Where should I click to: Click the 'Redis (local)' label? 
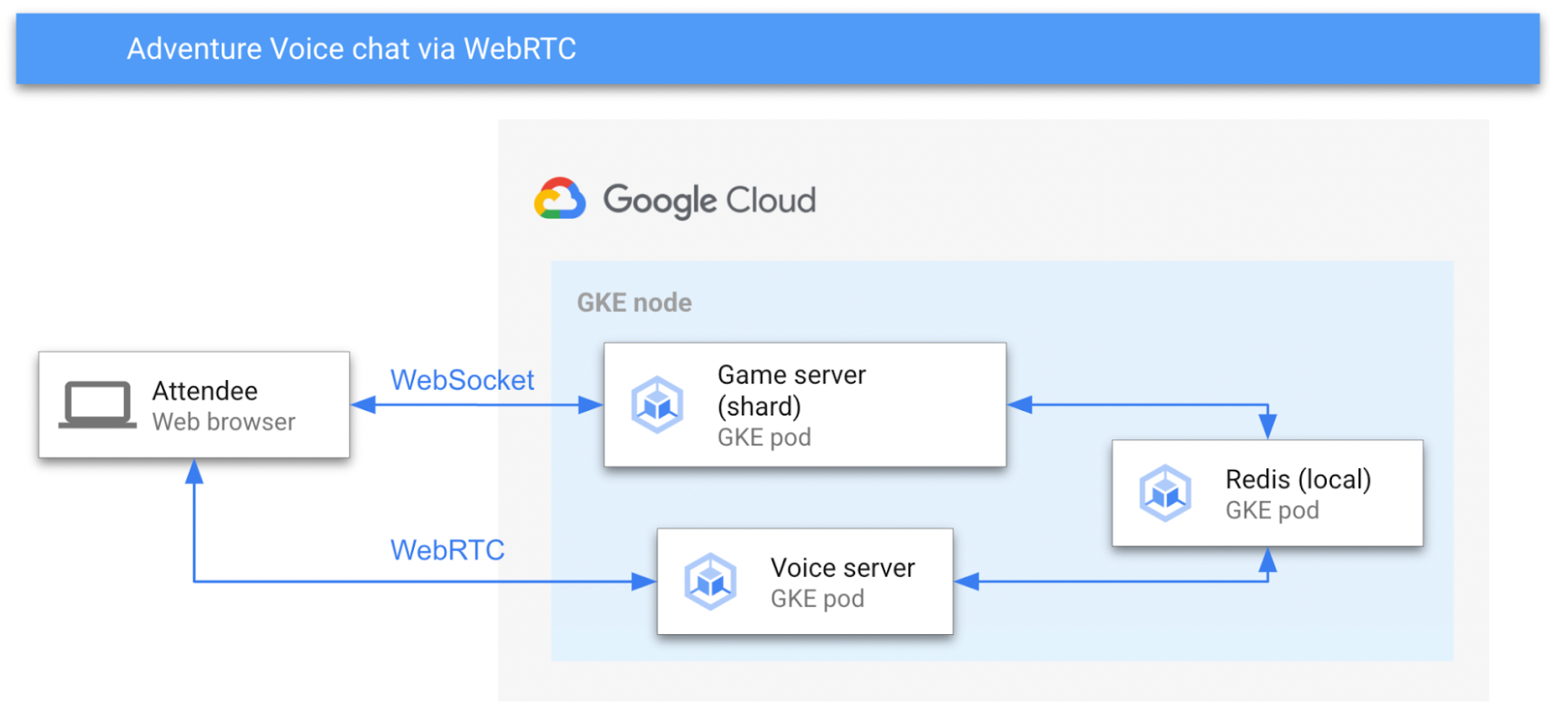click(x=1298, y=479)
